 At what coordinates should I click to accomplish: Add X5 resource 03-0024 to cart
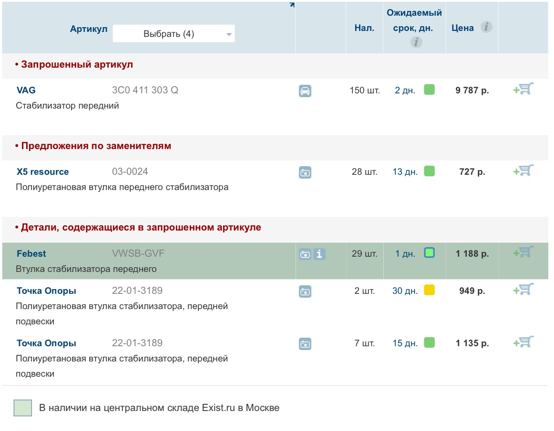coord(523,171)
